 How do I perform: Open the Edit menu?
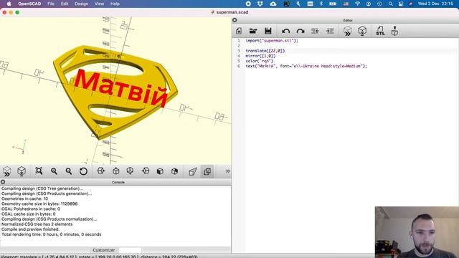tap(65, 4)
